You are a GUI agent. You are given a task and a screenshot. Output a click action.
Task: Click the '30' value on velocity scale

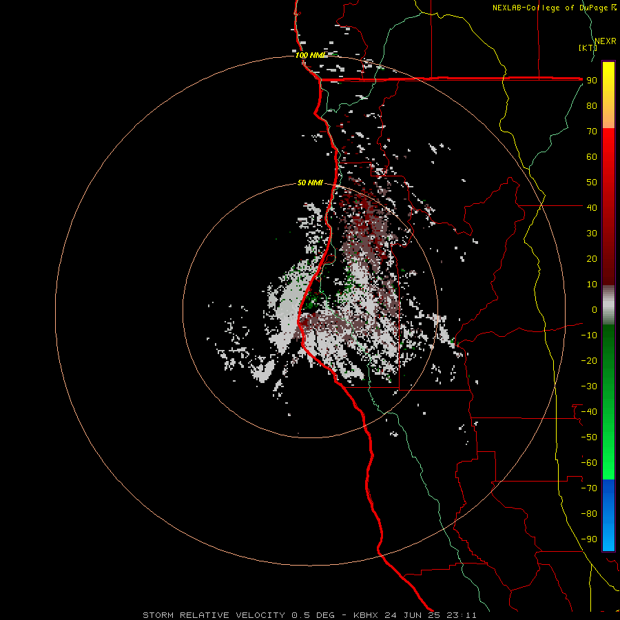point(592,234)
